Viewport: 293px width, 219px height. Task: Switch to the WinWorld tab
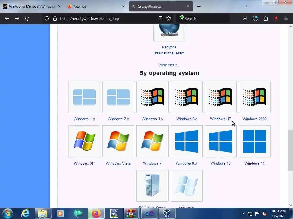pos(31,7)
